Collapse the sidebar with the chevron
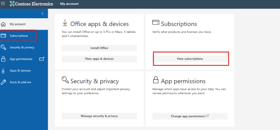 coord(42,13)
